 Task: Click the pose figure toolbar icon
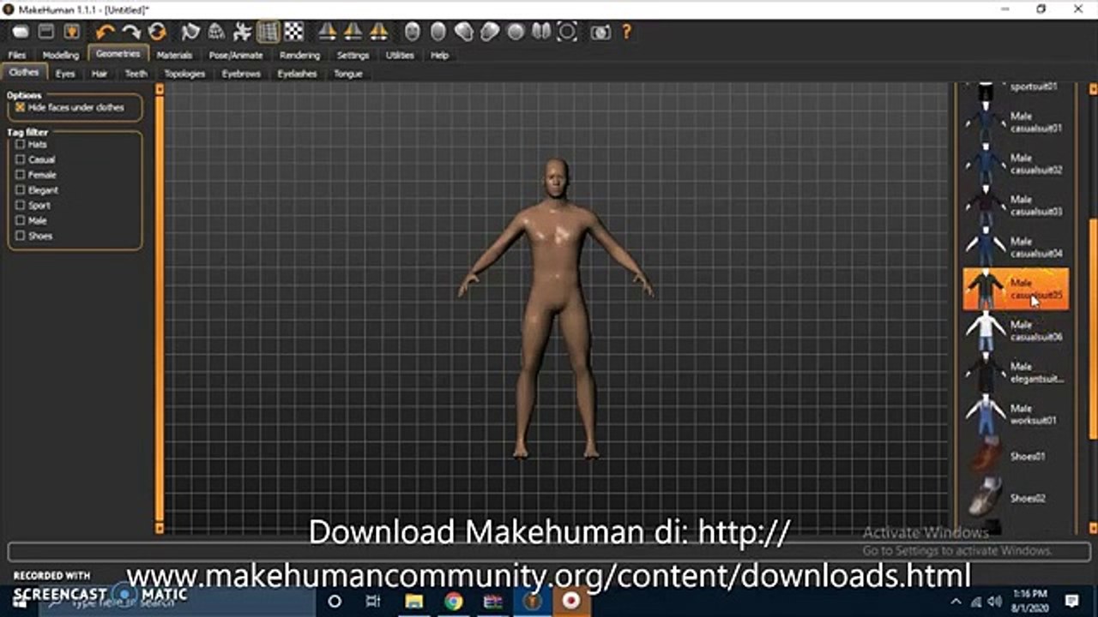(x=242, y=33)
